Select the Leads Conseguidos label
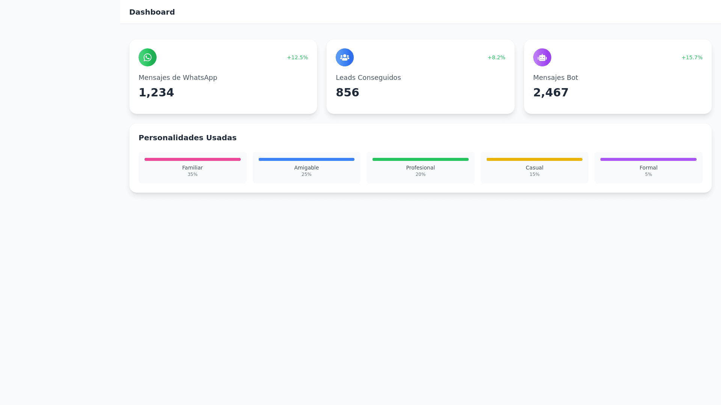 point(368,78)
